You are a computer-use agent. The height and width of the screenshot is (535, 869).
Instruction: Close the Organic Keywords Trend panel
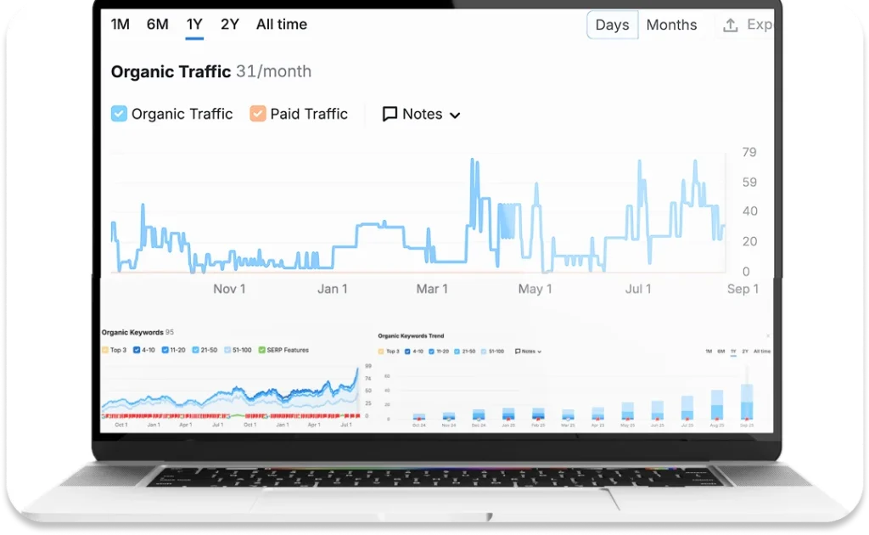(x=768, y=336)
